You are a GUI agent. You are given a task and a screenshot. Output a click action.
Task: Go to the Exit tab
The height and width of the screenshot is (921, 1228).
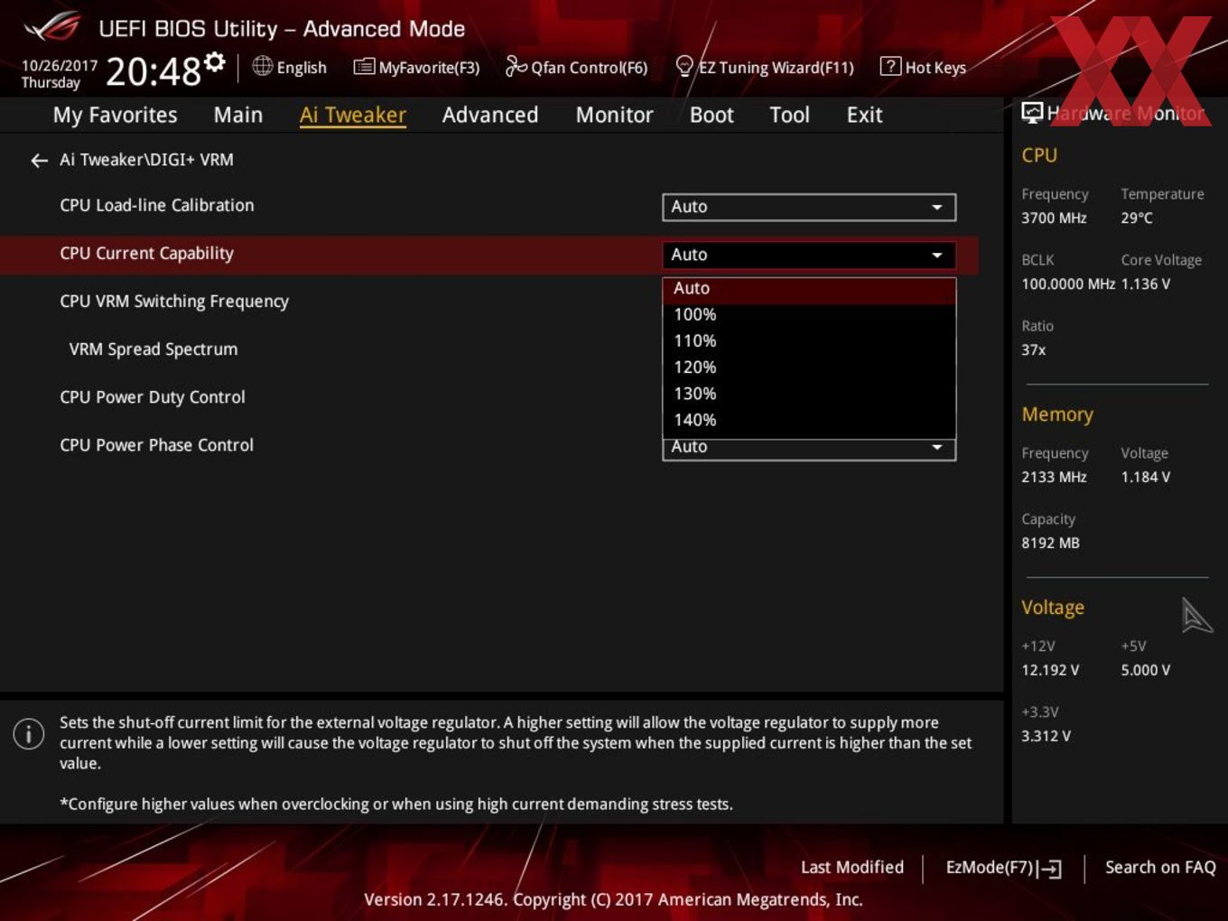pos(864,115)
